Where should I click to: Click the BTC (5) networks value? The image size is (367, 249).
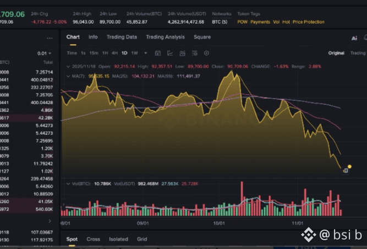[x=220, y=22]
